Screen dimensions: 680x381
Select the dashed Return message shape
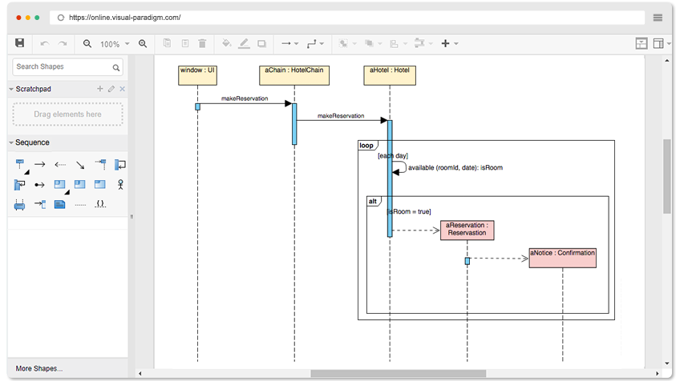click(x=60, y=165)
